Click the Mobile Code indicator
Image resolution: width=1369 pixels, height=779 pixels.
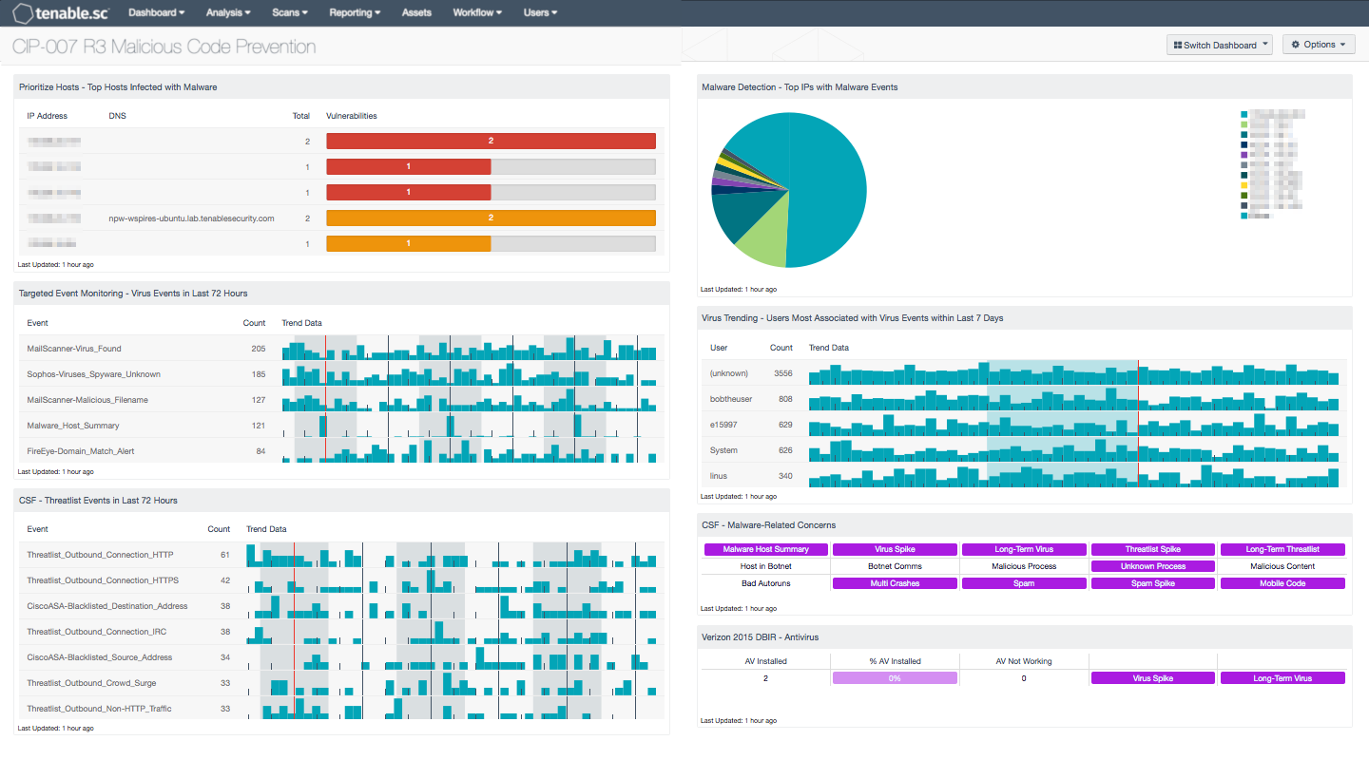(1282, 583)
